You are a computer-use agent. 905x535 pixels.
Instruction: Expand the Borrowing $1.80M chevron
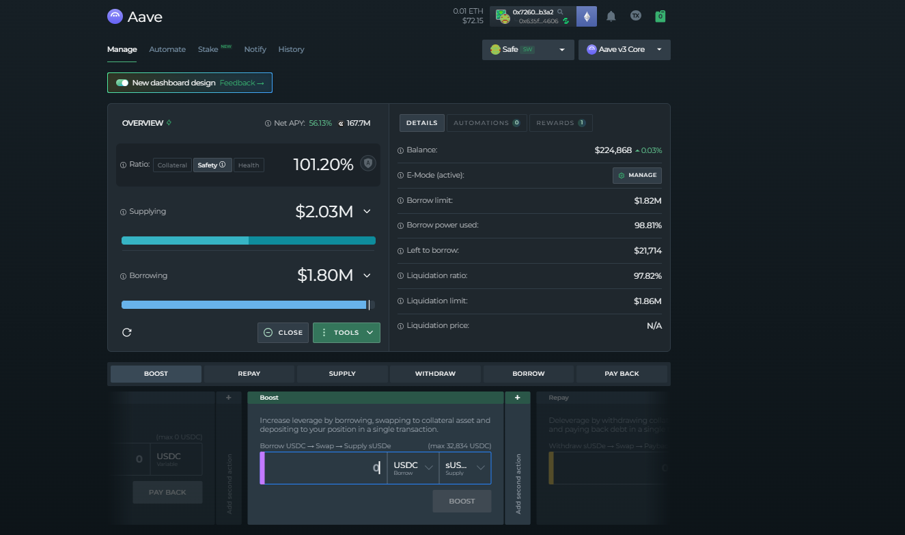point(367,276)
